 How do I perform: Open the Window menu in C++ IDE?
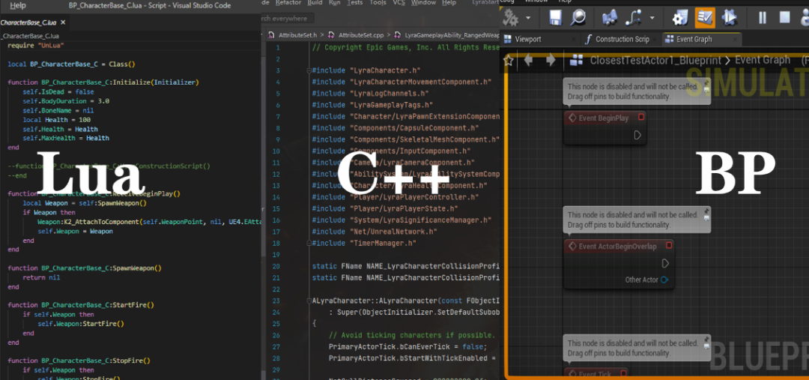423,2
